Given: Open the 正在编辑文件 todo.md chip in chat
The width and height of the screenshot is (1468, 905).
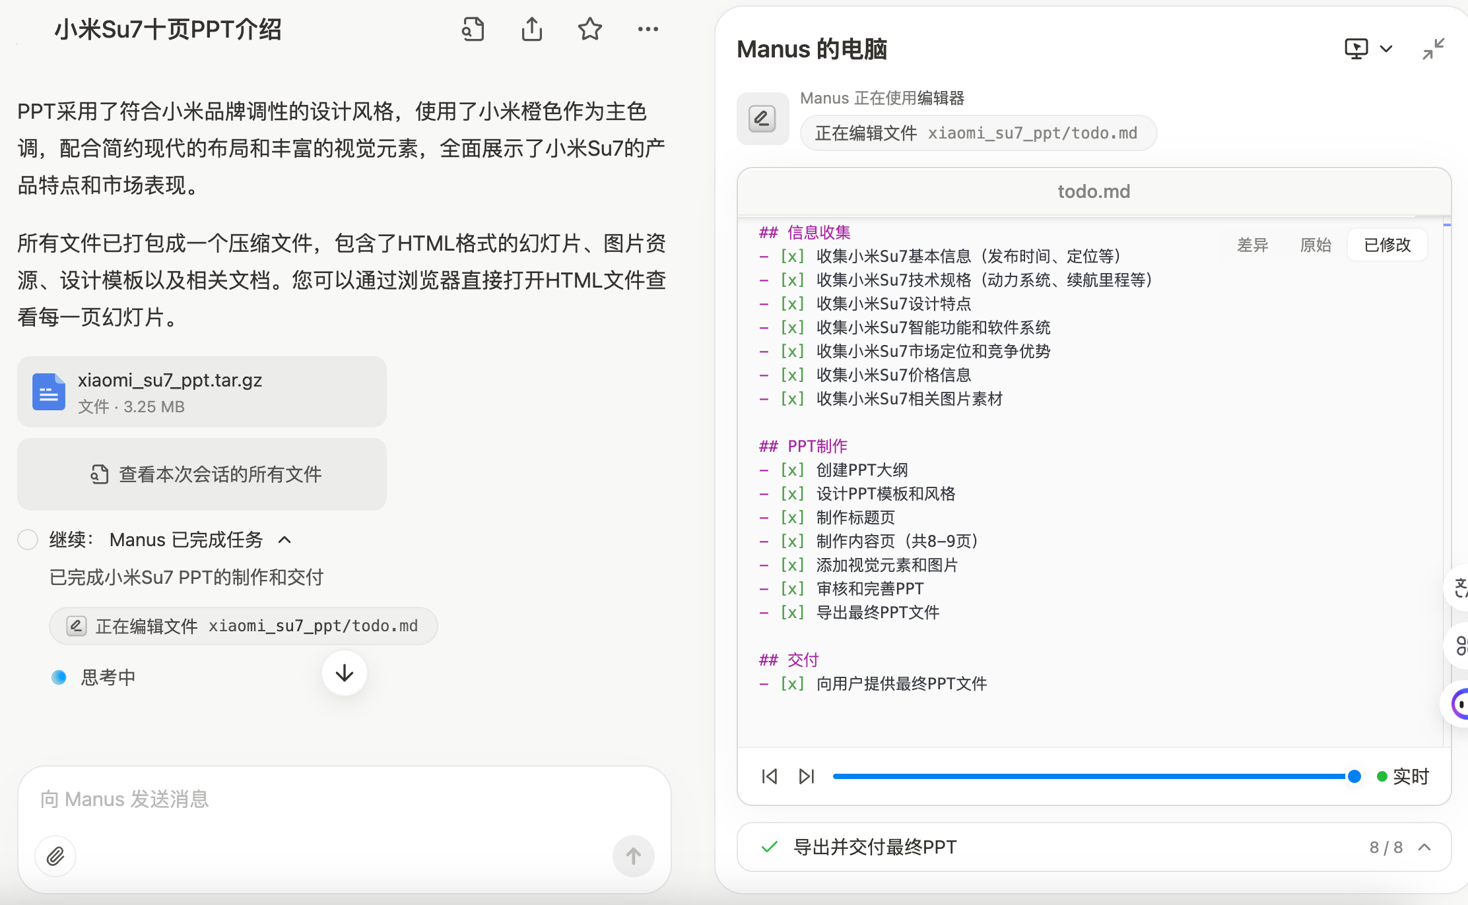Looking at the screenshot, I should point(244,626).
